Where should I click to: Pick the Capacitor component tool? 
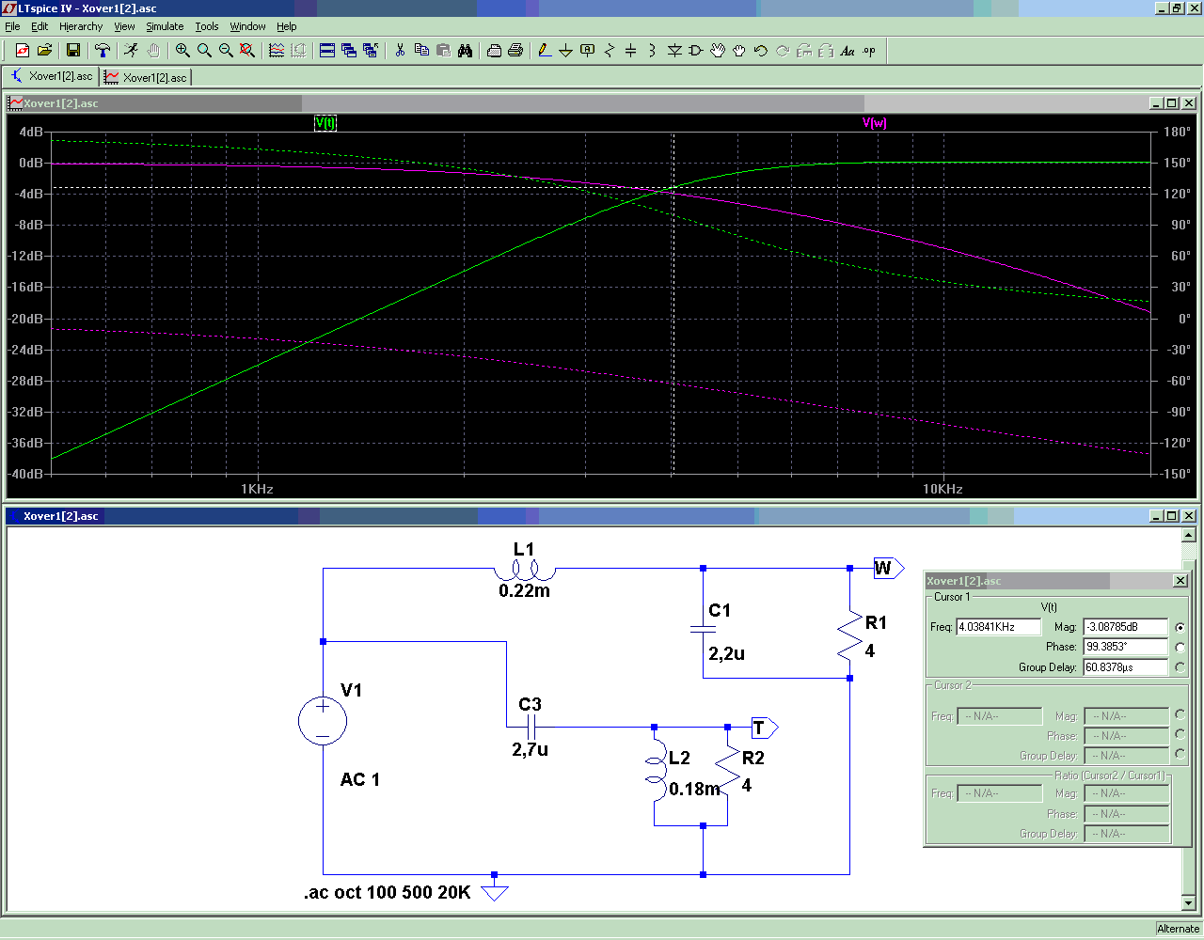pyautogui.click(x=630, y=51)
